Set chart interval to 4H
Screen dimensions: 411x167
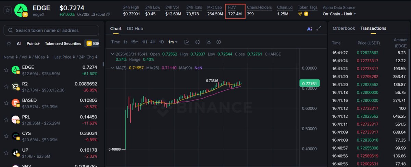tap(153, 42)
